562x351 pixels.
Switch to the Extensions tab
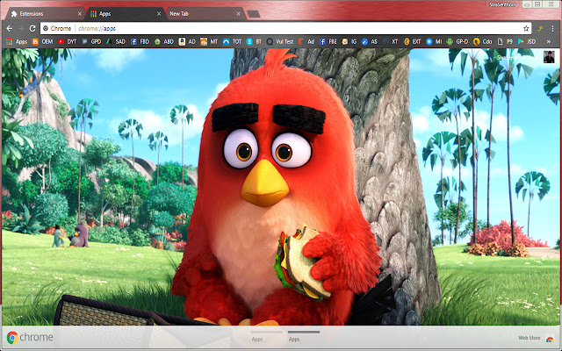(46, 14)
